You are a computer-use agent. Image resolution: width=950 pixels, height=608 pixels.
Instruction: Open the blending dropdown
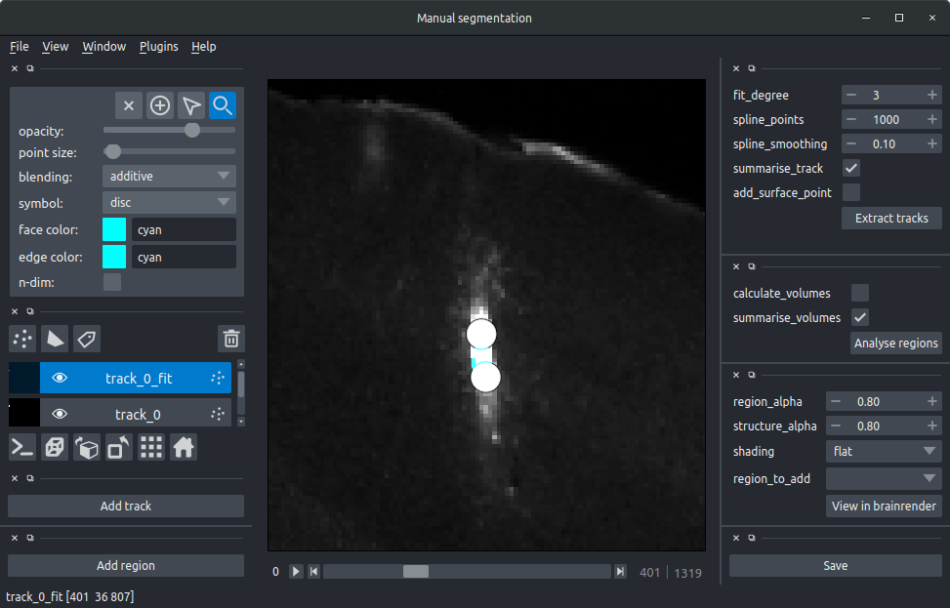[x=168, y=176]
